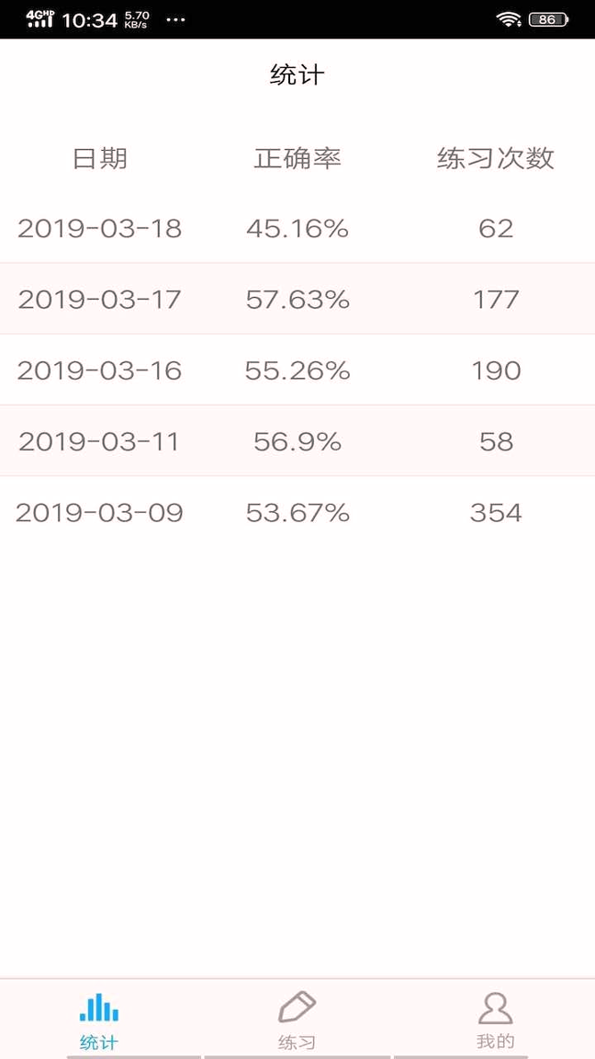Tap the pencil practice icon

coord(297,1008)
